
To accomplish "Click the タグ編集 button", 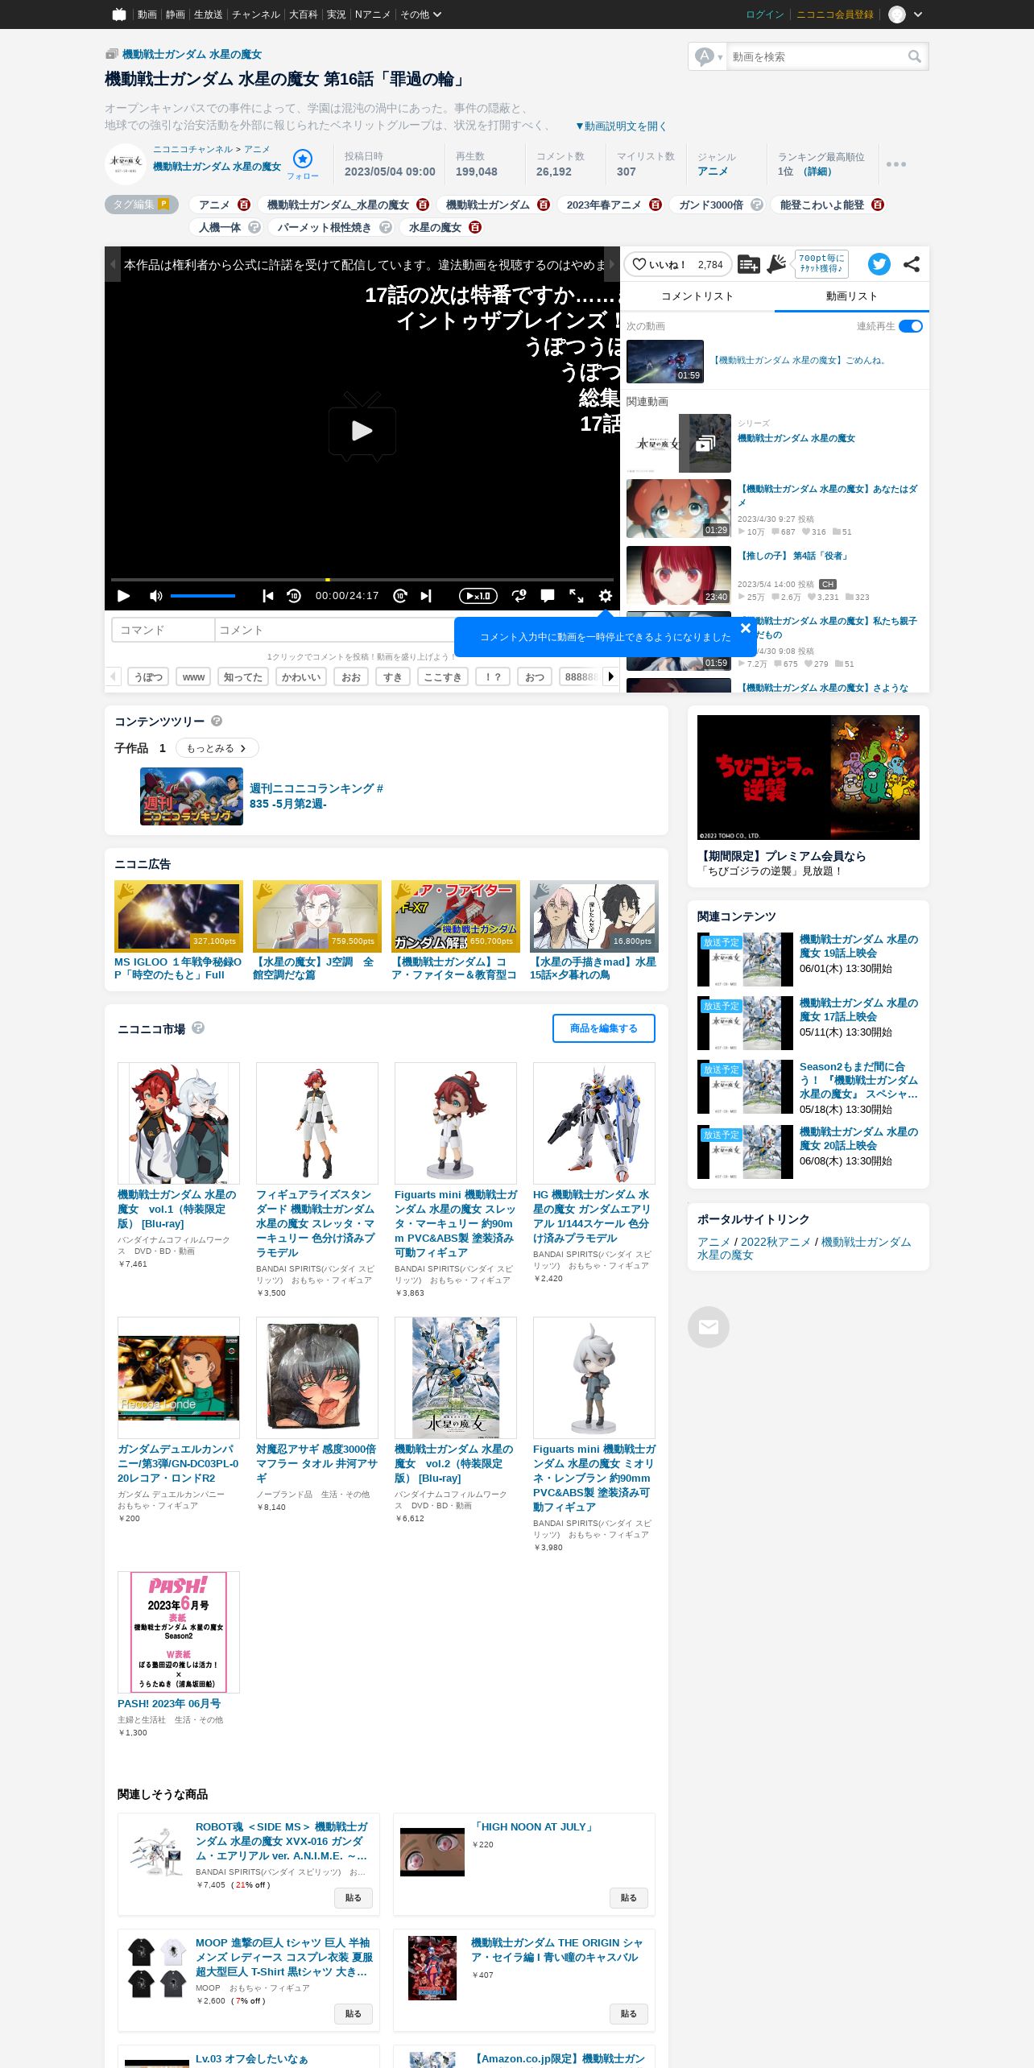I will click(x=142, y=205).
